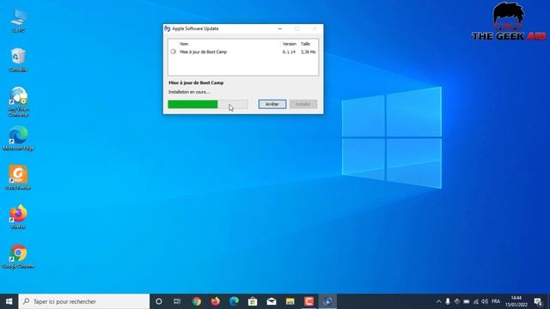The image size is (550, 309).
Task: Open Google Chrome desktop shortcut
Action: 18,257
